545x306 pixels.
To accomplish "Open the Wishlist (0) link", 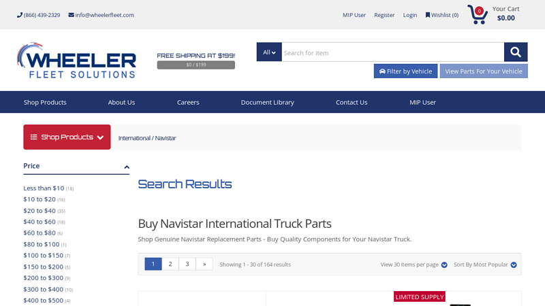I will 442,15.
